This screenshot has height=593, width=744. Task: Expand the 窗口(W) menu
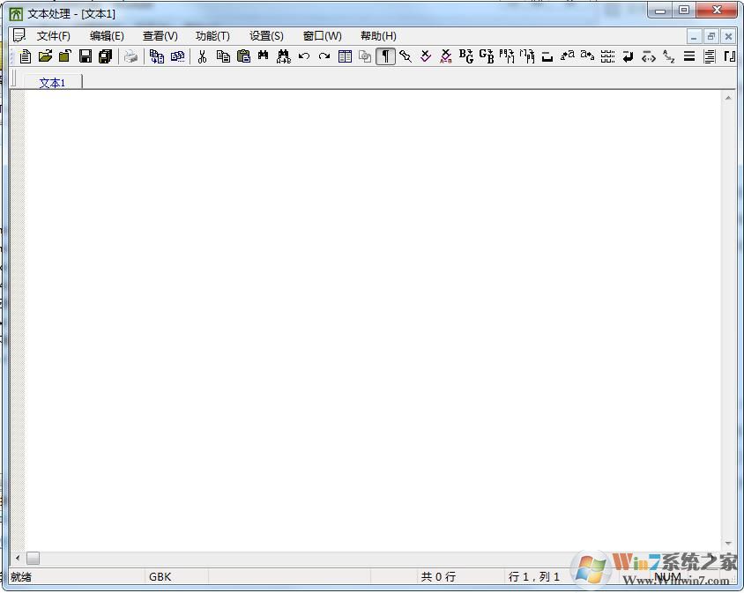click(322, 36)
